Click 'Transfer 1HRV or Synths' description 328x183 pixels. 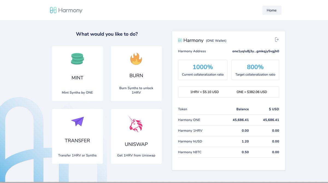(x=77, y=155)
